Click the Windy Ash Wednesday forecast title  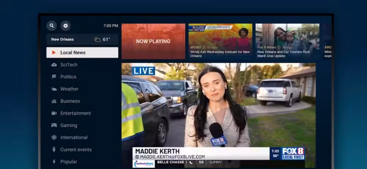tap(220, 54)
